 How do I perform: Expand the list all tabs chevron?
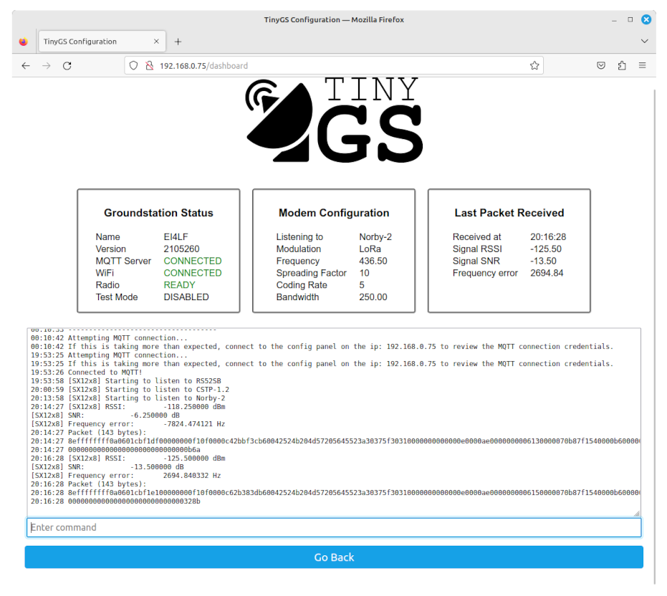pyautogui.click(x=645, y=42)
